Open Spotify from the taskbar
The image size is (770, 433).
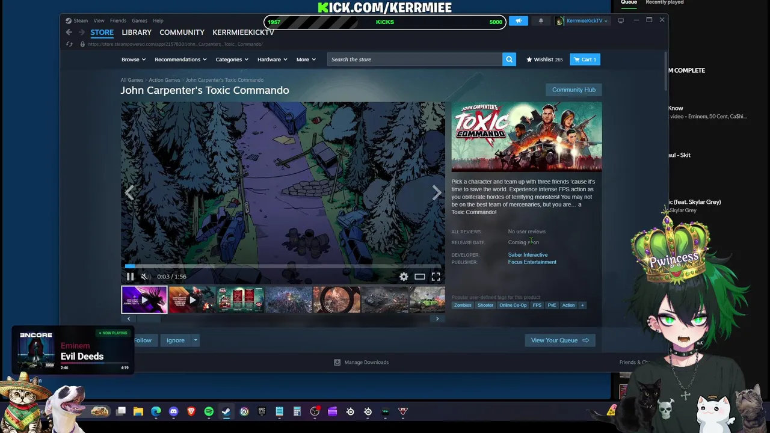click(x=209, y=411)
